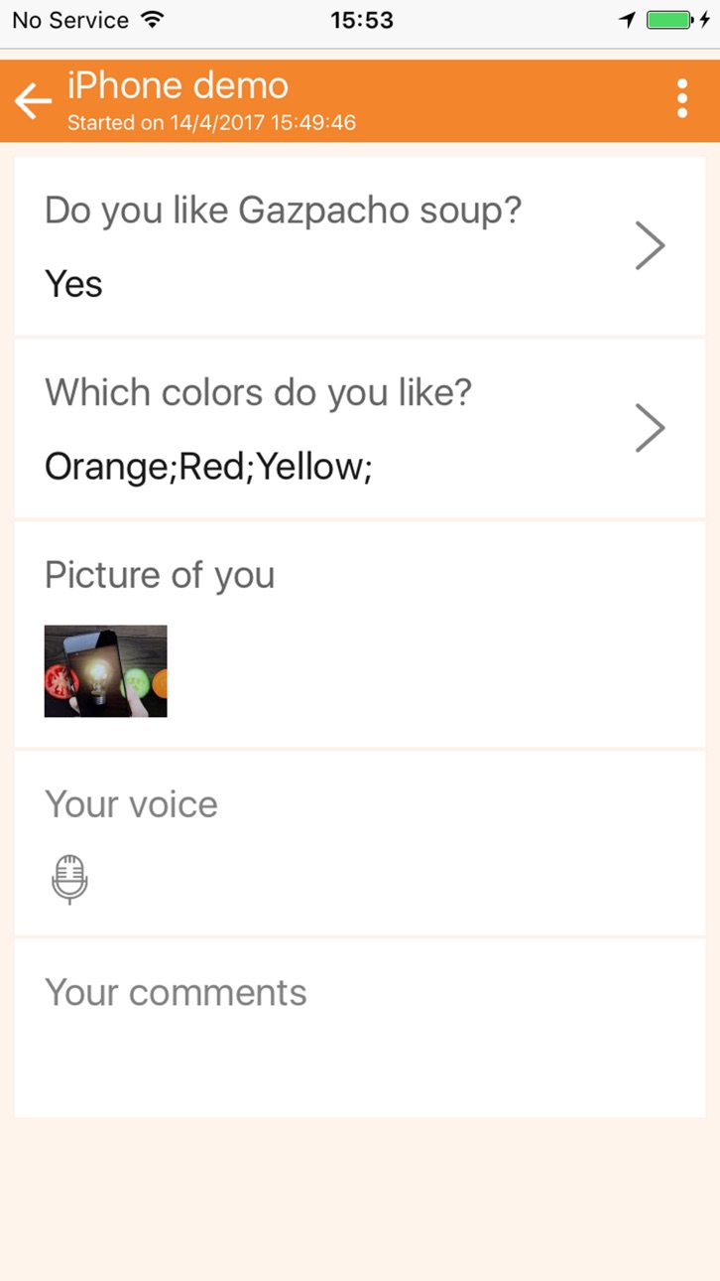Tap the 'Yes' answer text
The image size is (720, 1281).
click(73, 284)
